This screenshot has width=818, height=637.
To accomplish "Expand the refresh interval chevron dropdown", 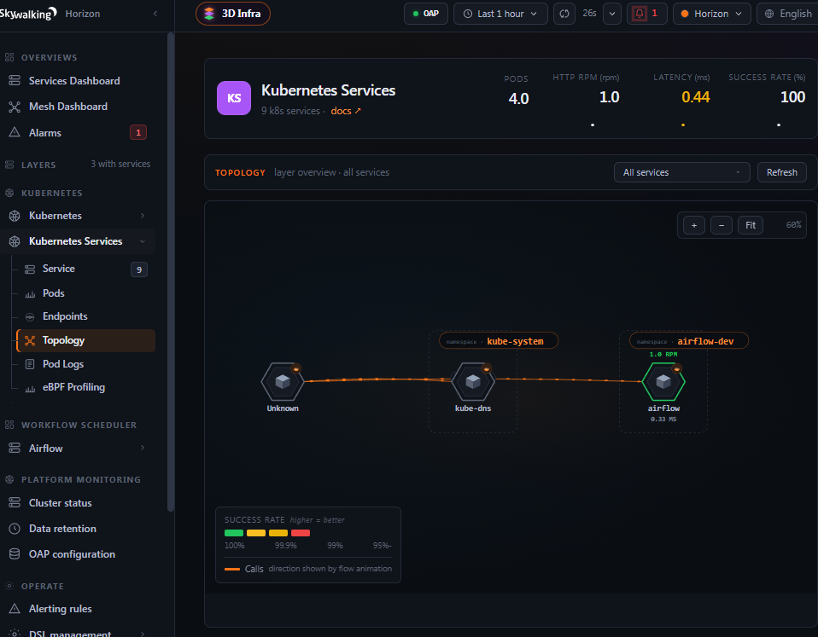I will (612, 14).
